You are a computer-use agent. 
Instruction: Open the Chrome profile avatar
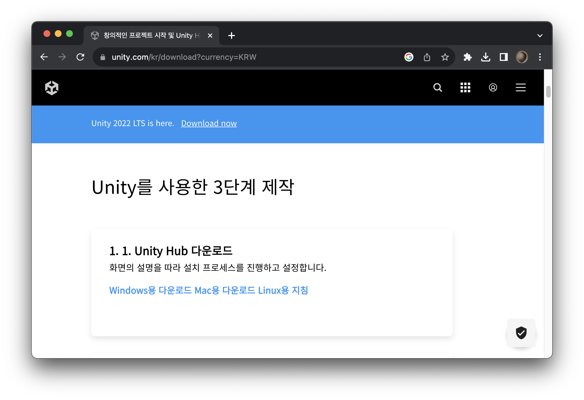pos(522,57)
